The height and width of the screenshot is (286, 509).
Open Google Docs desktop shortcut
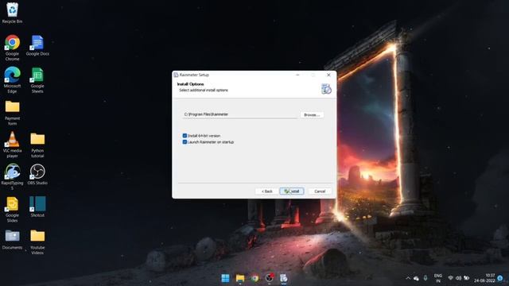37,45
